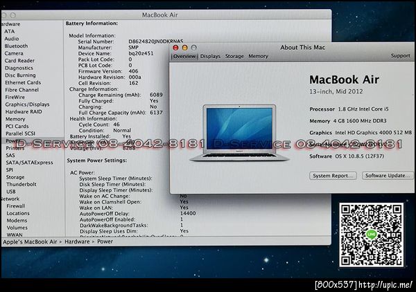
Task: Collapse the Network section header
Action: click(x=10, y=199)
